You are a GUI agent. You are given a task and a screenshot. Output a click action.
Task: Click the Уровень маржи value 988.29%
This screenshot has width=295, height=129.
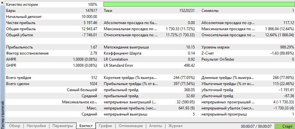pos(287,47)
